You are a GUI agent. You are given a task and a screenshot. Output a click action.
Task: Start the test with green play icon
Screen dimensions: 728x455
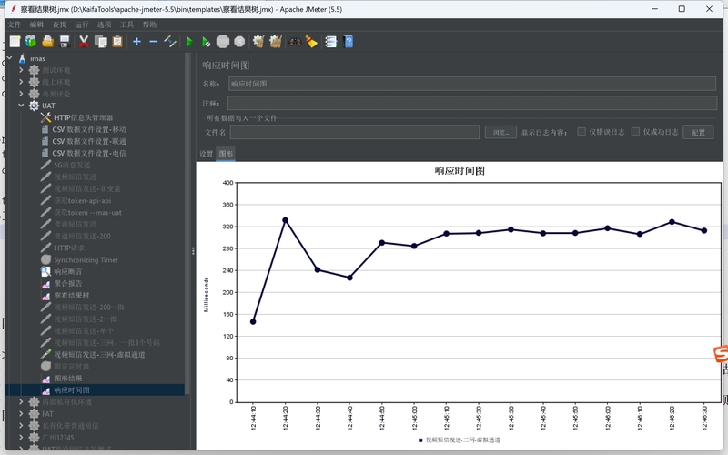[x=189, y=42]
